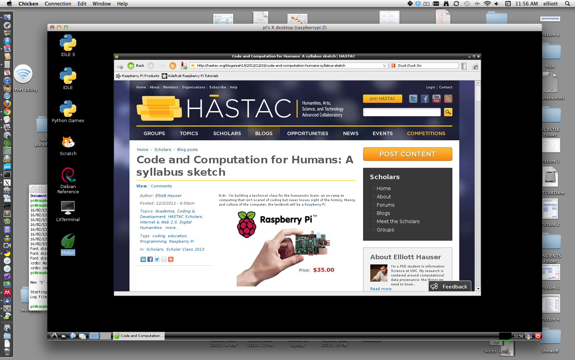Click the Midori reload page icon

173,66
